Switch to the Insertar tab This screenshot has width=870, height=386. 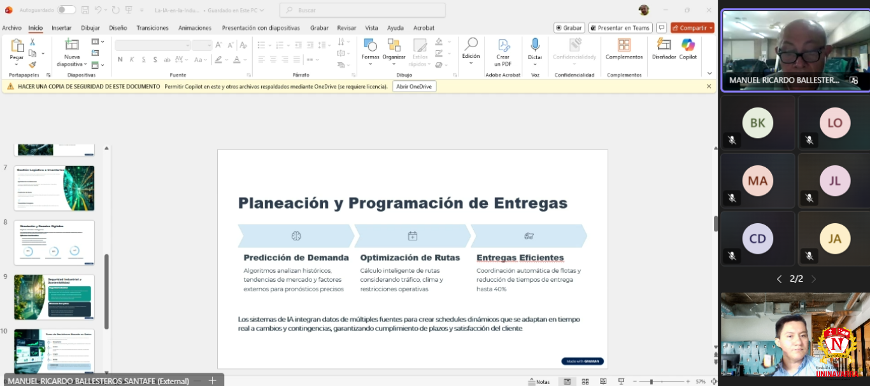click(x=62, y=28)
